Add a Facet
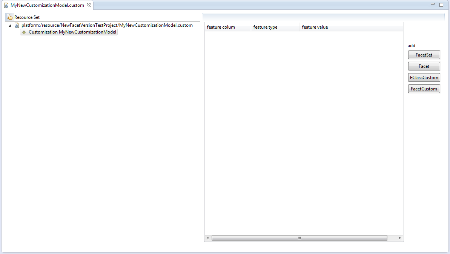Viewport: 450px width, 254px height. click(x=424, y=66)
